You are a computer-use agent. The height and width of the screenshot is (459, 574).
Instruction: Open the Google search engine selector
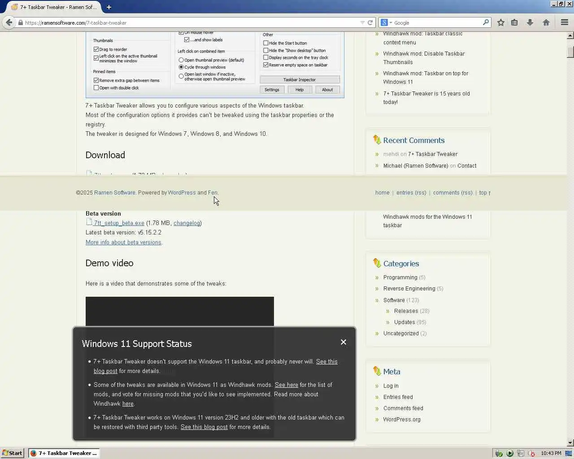[386, 22]
